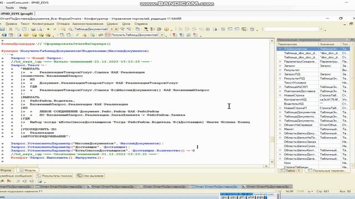The image size is (355, 199).
Task: Close the Локальные переменные panel
Action: click(x=352, y=40)
